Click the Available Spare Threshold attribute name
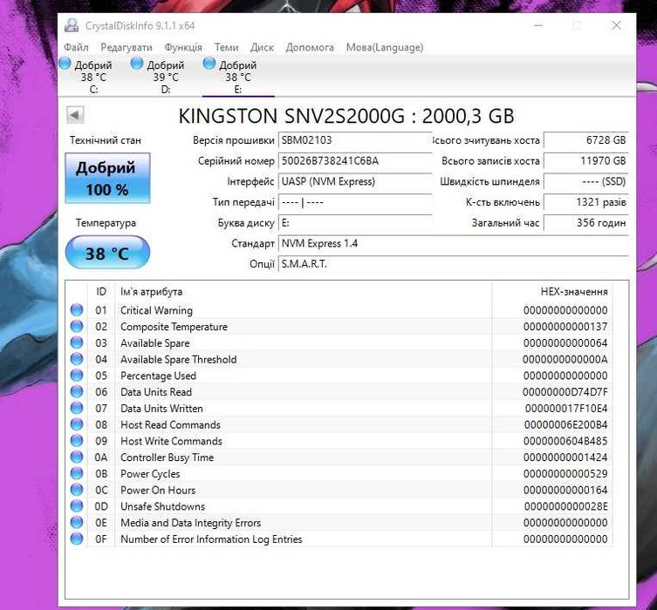The width and height of the screenshot is (657, 610). tap(179, 359)
